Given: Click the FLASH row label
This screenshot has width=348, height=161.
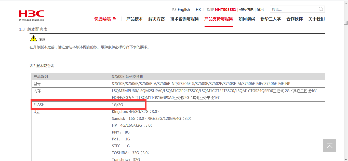Looking at the screenshot, I should click(39, 105).
